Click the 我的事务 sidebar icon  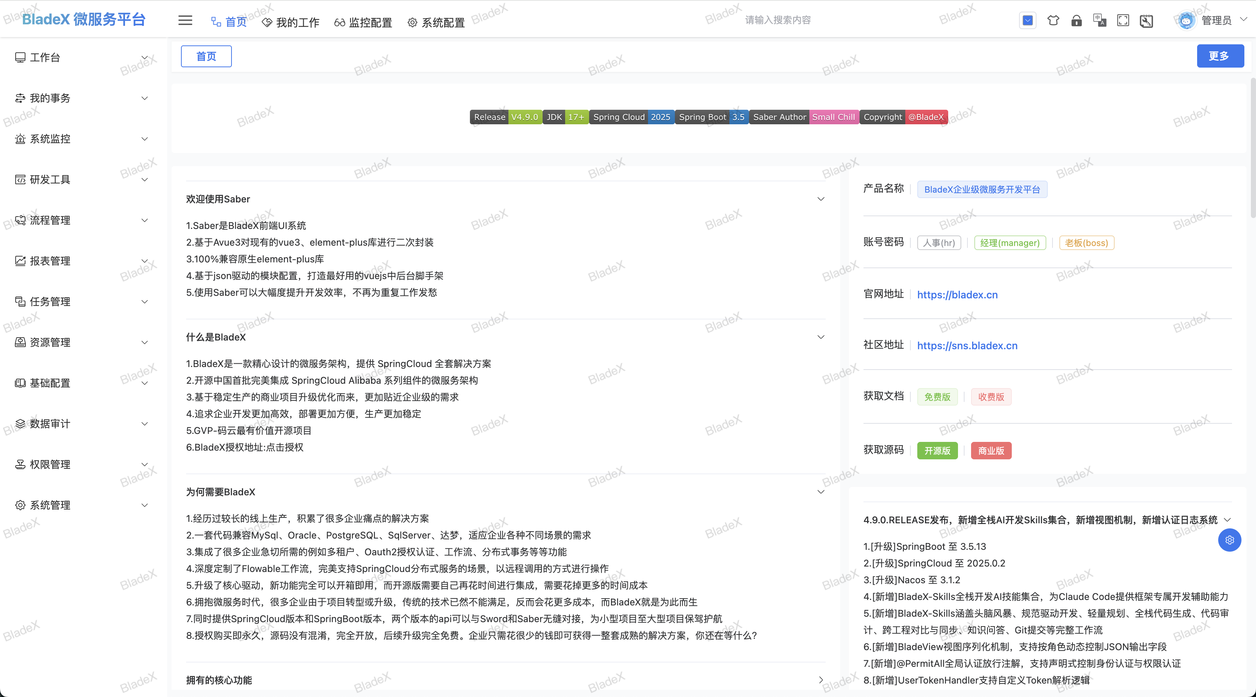pyautogui.click(x=20, y=98)
